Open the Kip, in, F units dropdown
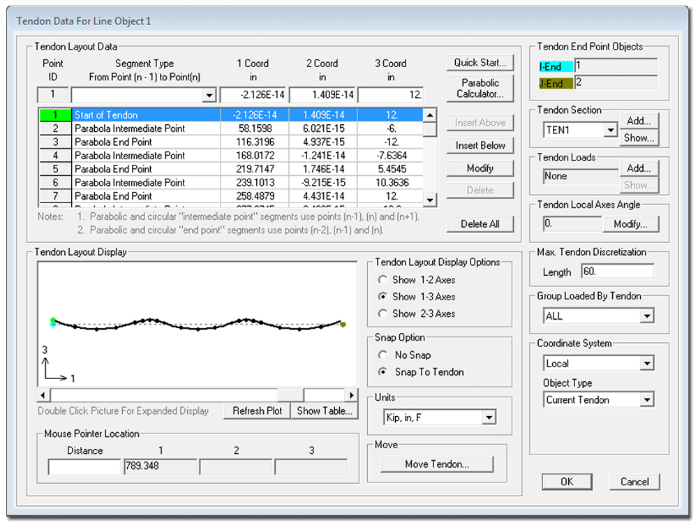This screenshot has width=698, height=525. pos(489,417)
